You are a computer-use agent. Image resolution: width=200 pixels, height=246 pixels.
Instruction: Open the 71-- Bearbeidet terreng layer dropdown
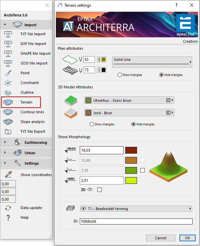[x=136, y=209]
